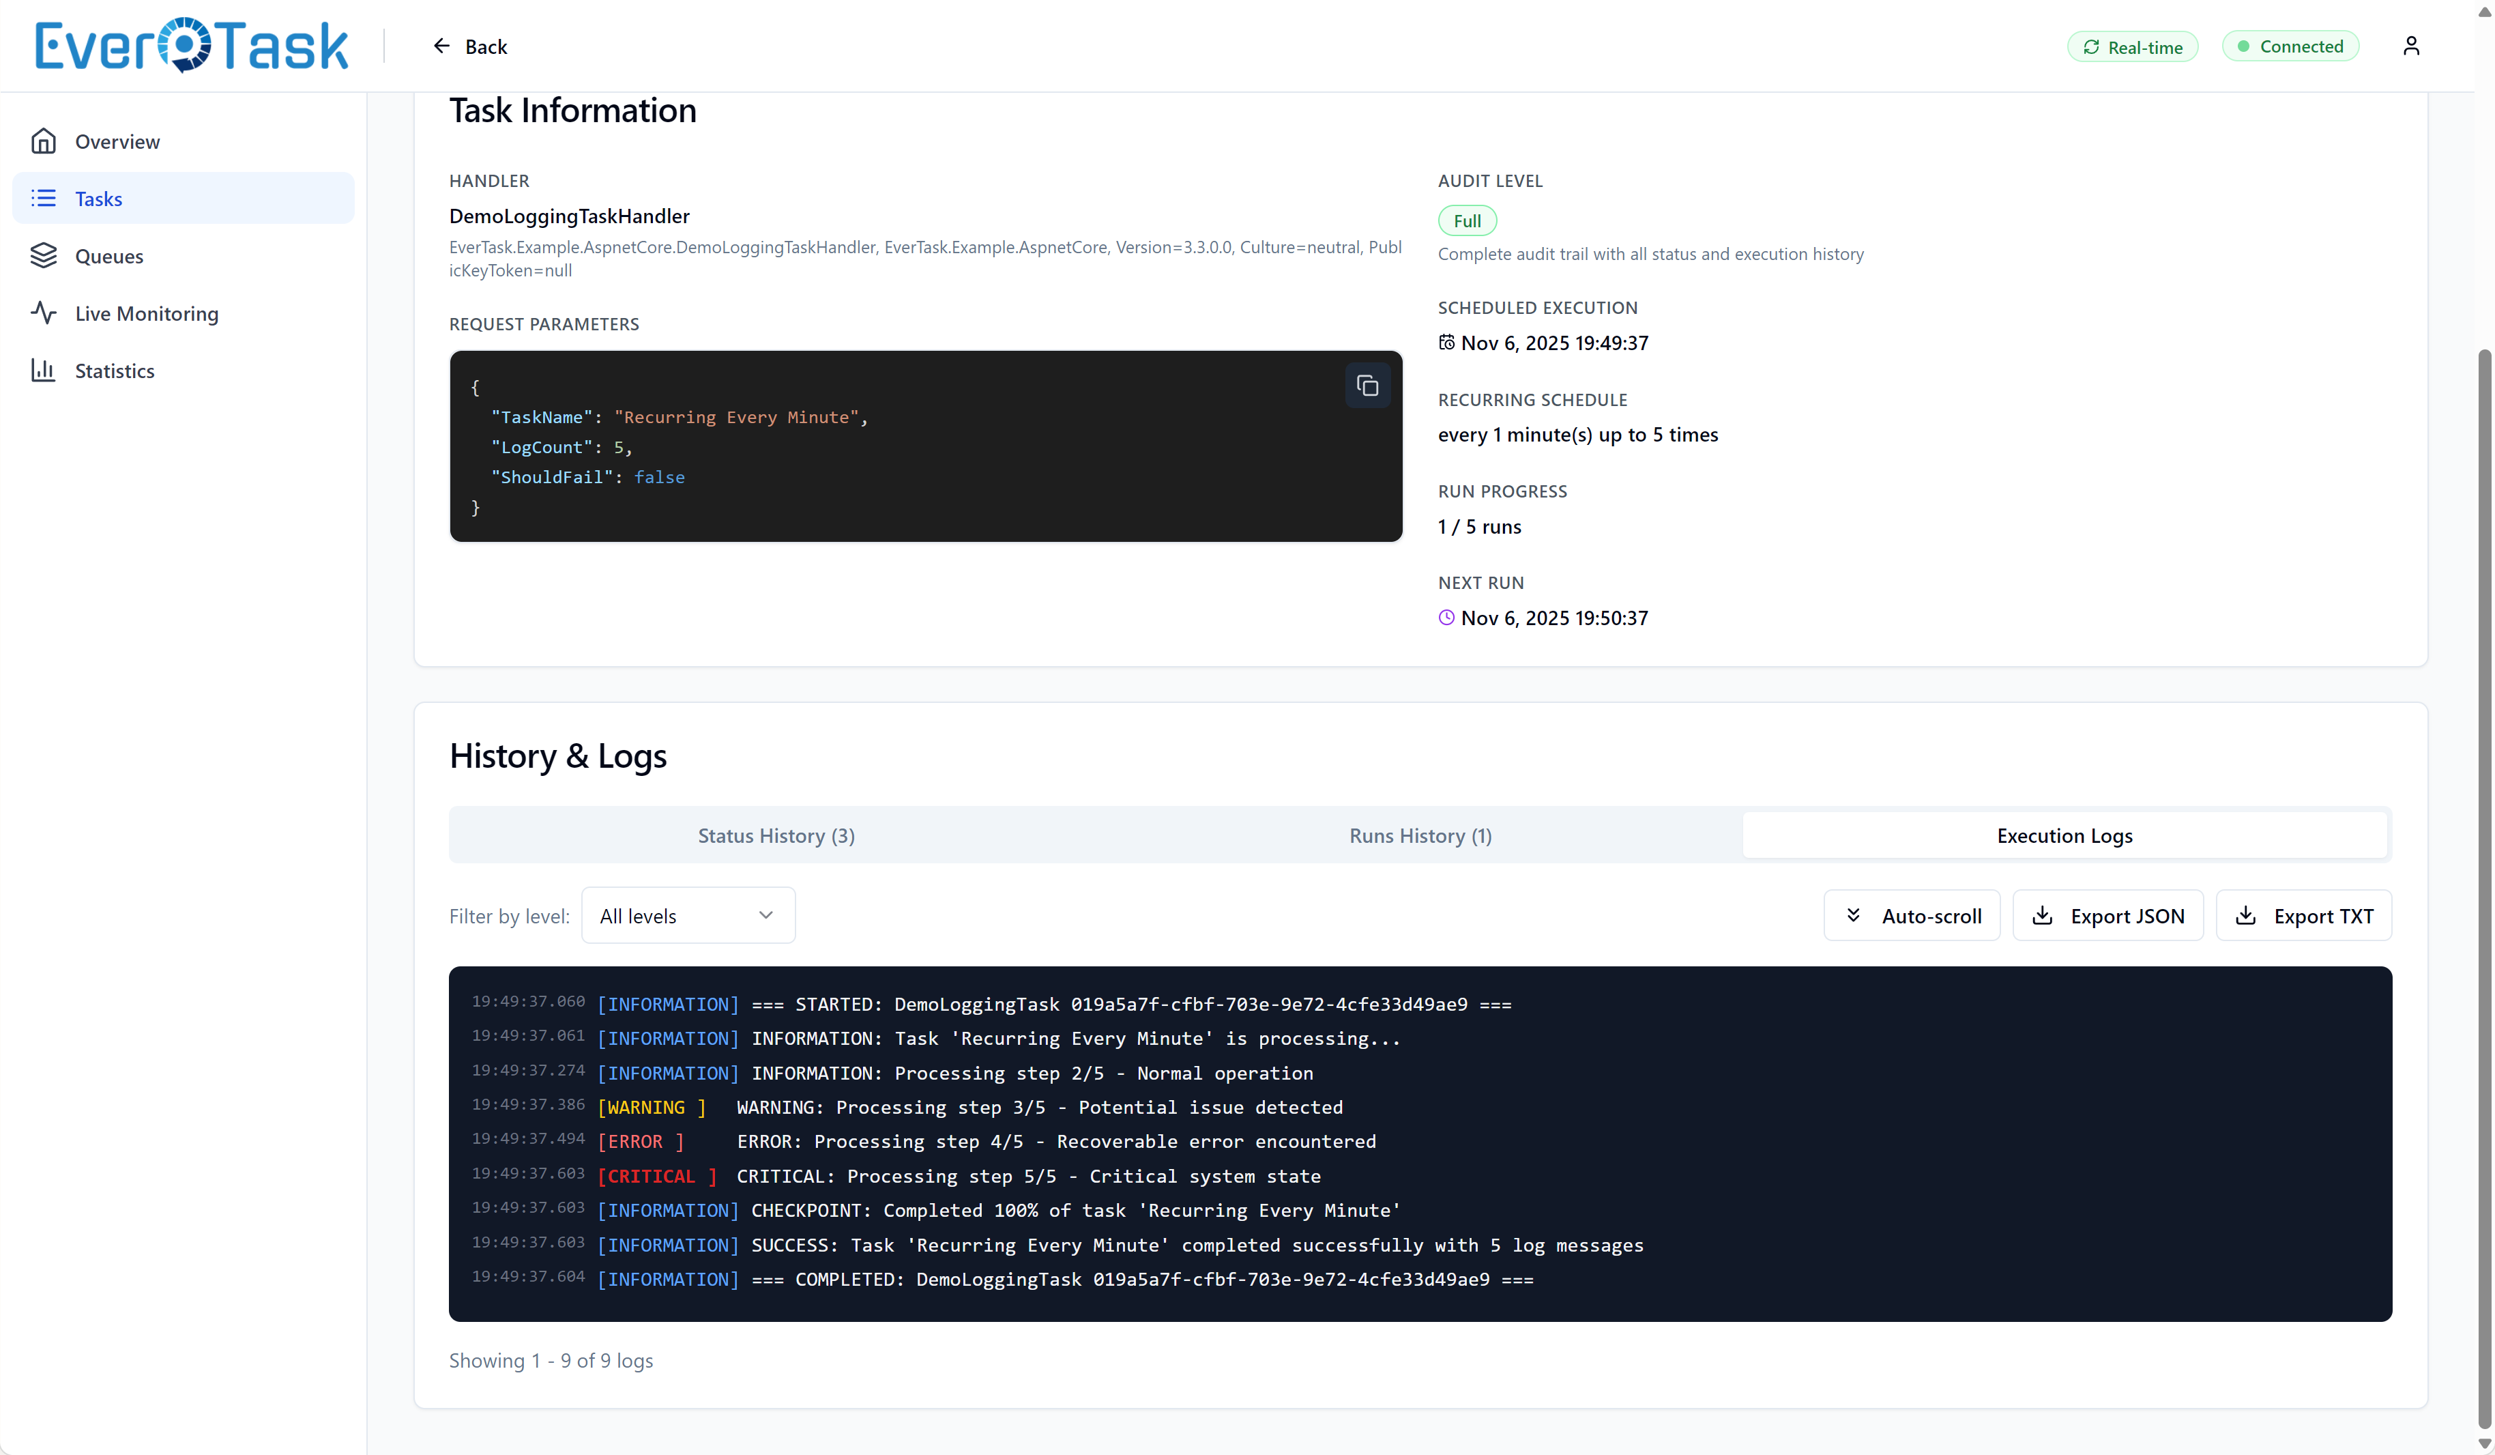Open Live Monitoring
The width and height of the screenshot is (2495, 1455).
click(147, 313)
